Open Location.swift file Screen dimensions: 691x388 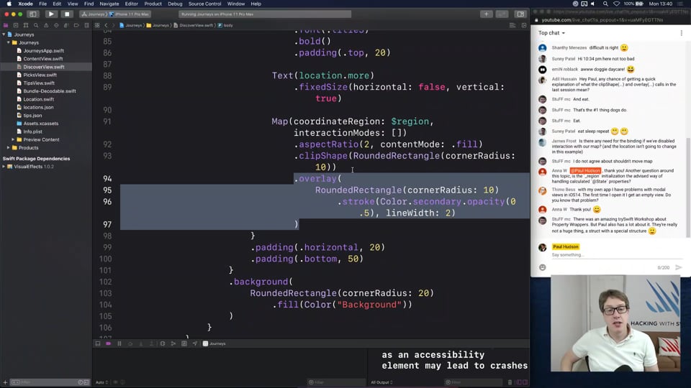coord(38,99)
